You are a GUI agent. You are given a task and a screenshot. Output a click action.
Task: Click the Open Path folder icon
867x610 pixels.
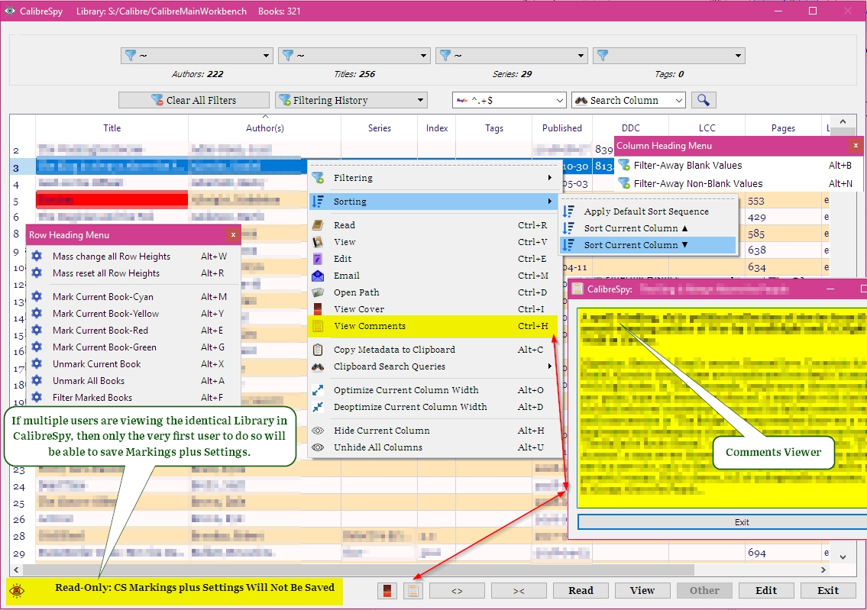[x=318, y=292]
